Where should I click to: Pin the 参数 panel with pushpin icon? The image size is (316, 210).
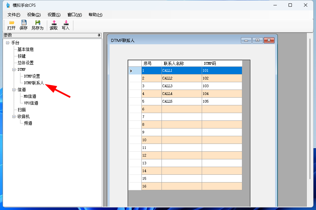point(99,35)
